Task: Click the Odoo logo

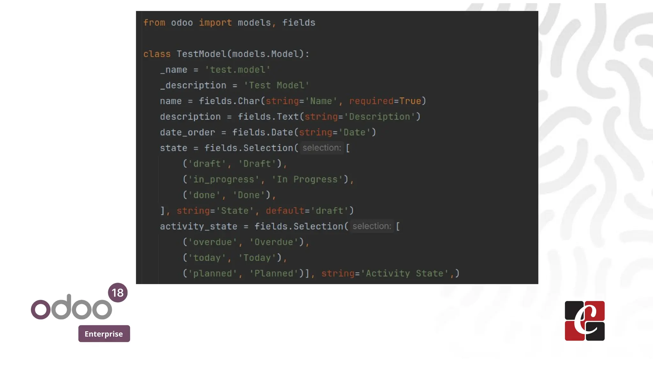Action: 71,307
